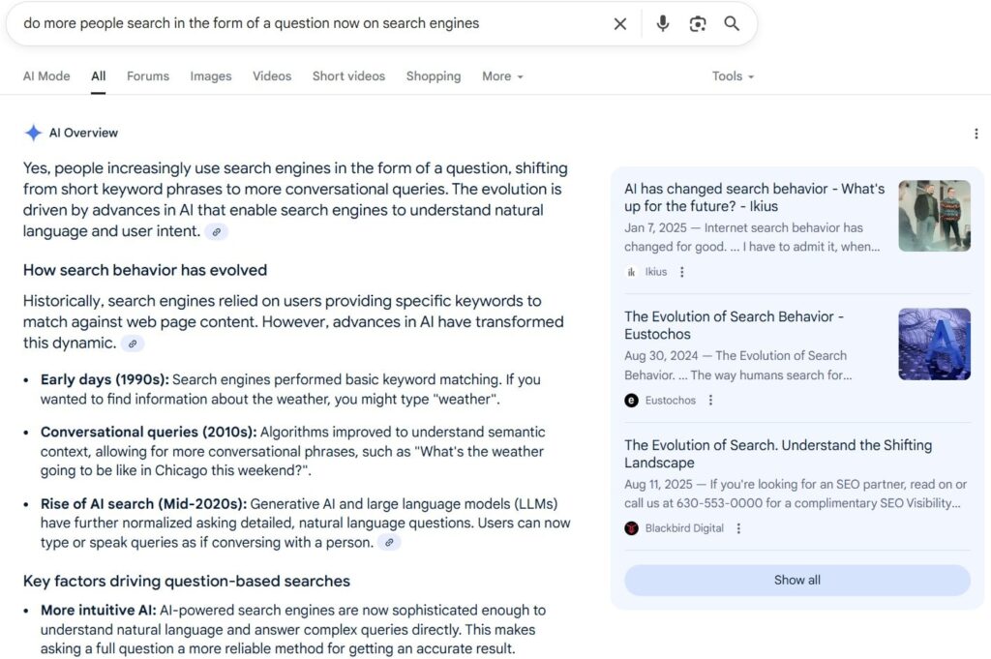Viewport: 991px width, 659px height.
Task: Open three-dot menu beside Ikius source
Action: [681, 272]
